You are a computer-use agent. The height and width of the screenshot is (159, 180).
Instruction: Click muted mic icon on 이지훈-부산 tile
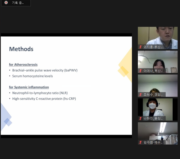(x=140, y=47)
